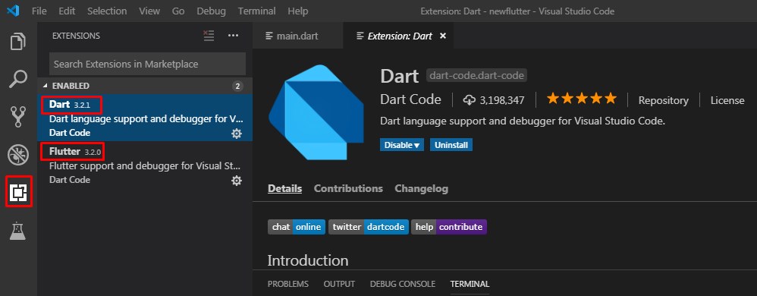Switch to the TERMINAL panel tab

click(x=470, y=284)
